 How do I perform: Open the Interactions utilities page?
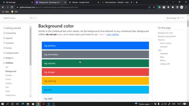pos(11,95)
